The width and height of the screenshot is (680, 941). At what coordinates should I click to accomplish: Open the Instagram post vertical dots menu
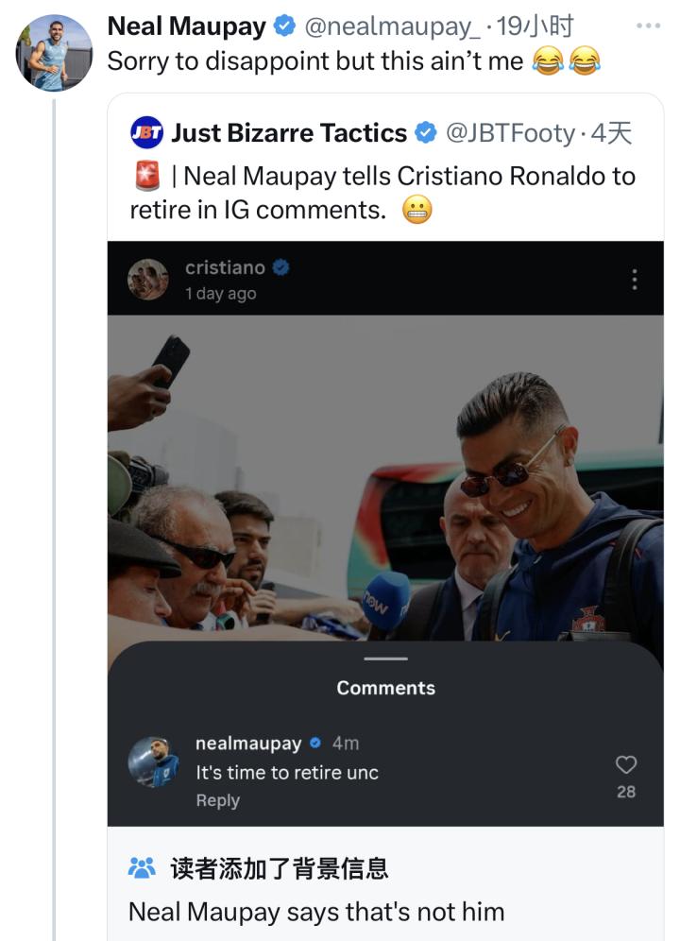(x=634, y=280)
